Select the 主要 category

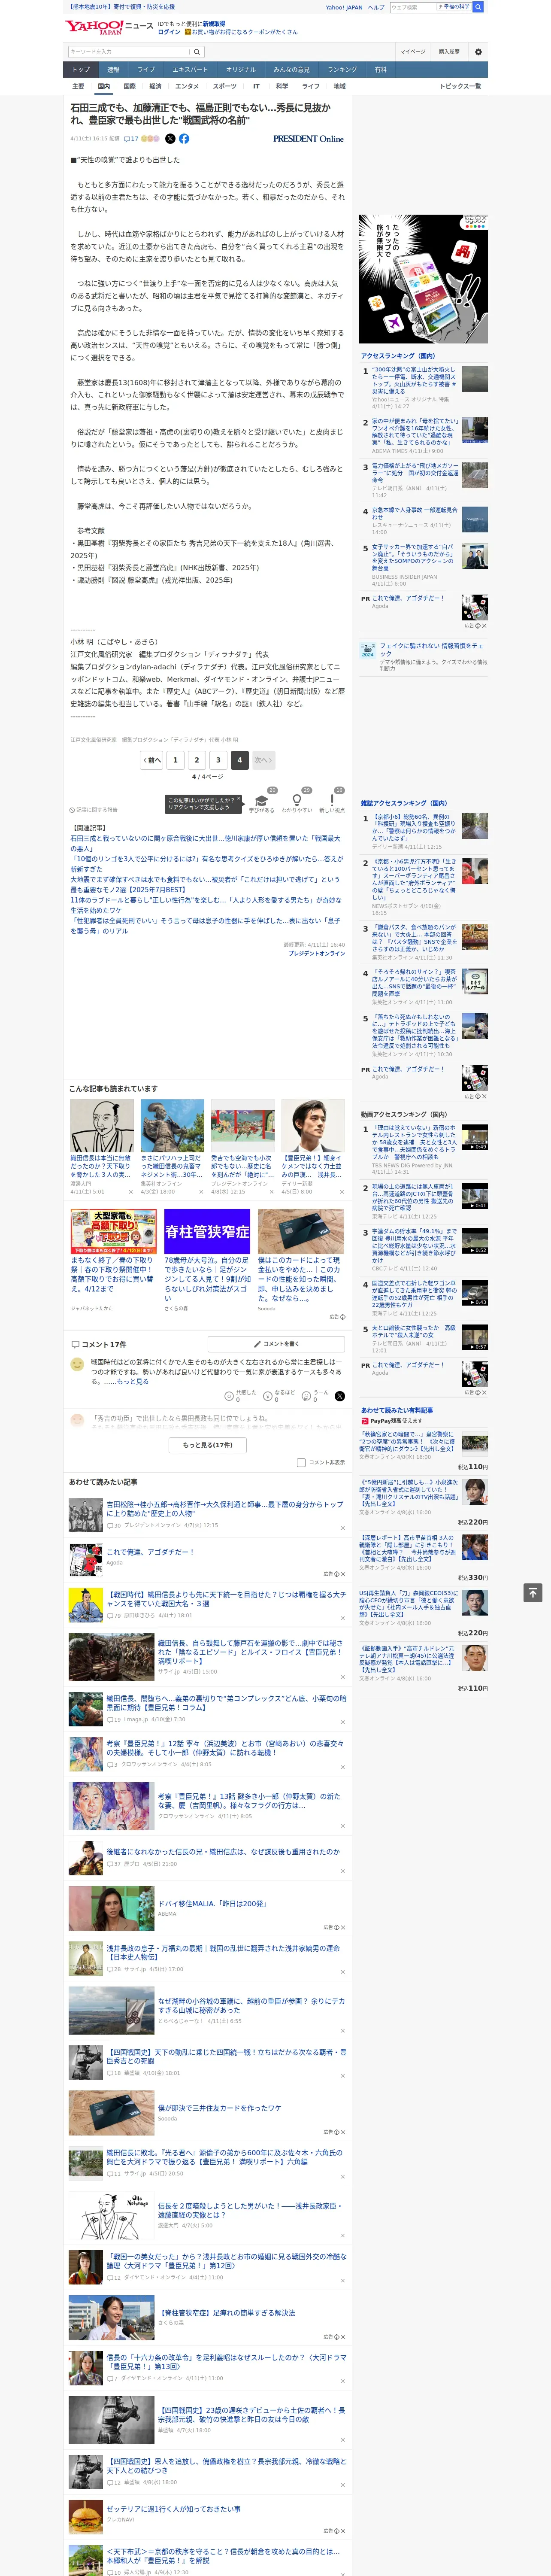coord(78,86)
